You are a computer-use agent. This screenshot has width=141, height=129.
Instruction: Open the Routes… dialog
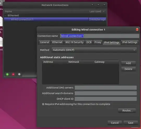[128, 111]
